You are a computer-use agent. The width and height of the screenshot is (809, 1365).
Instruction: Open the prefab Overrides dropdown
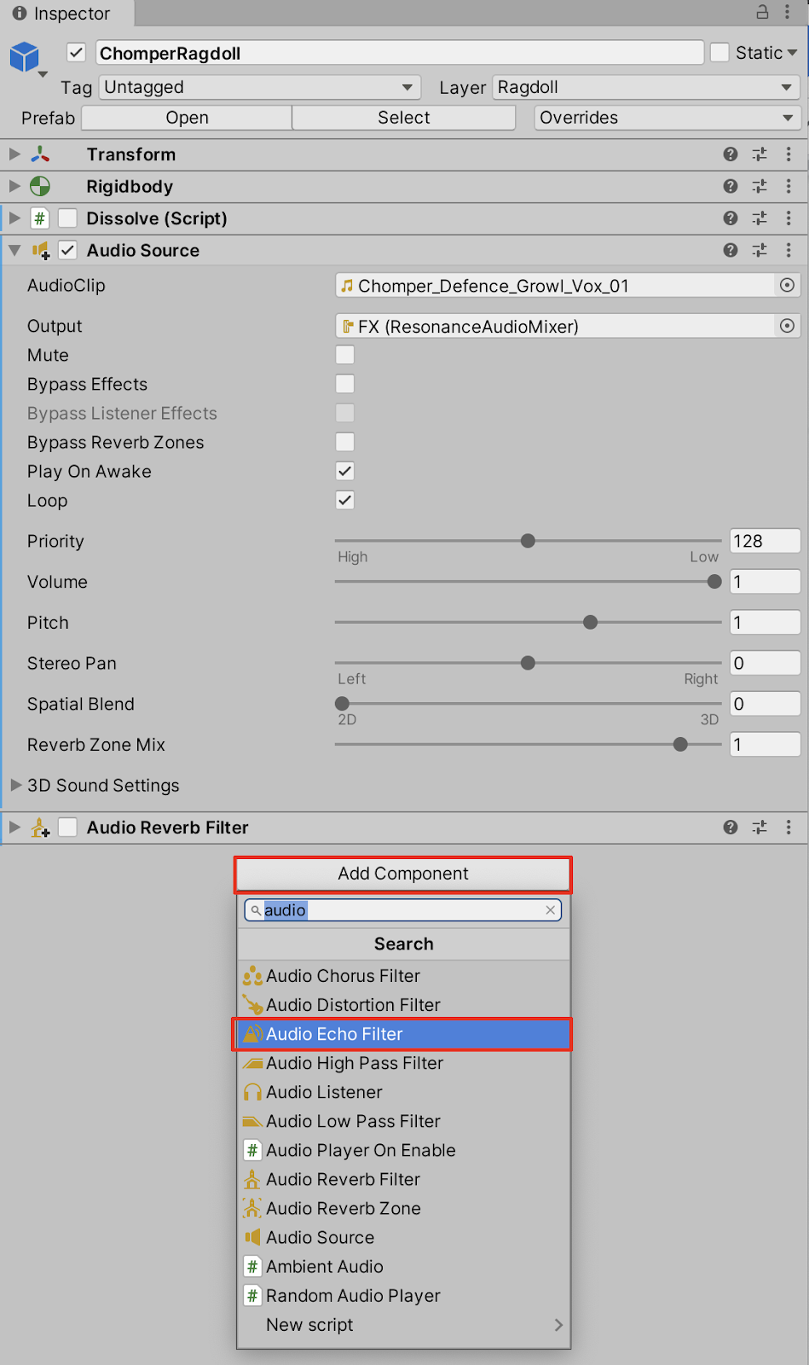click(667, 118)
